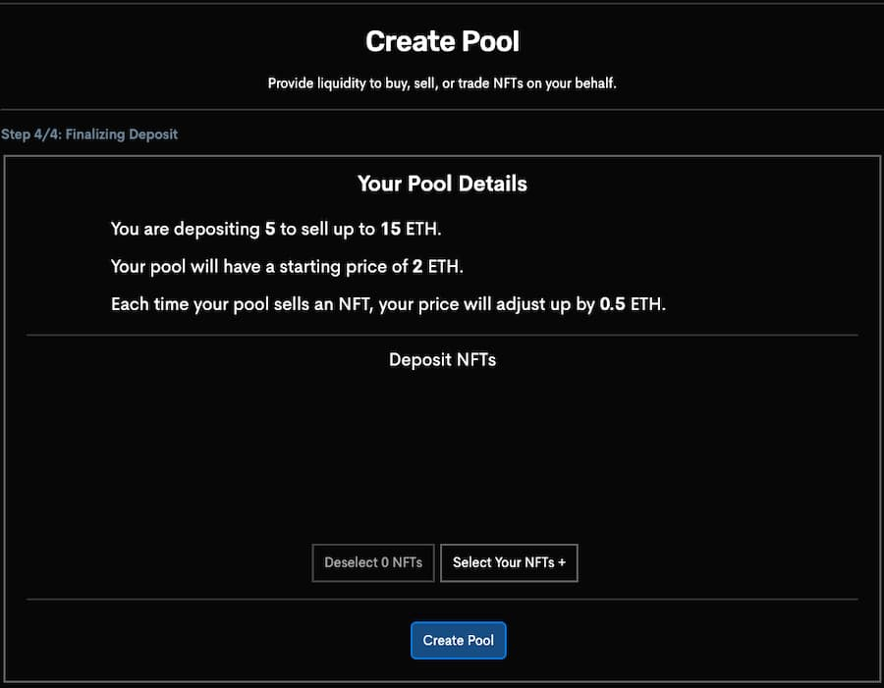Click the Step 4/4: Finalizing Deposit label

[x=89, y=133]
